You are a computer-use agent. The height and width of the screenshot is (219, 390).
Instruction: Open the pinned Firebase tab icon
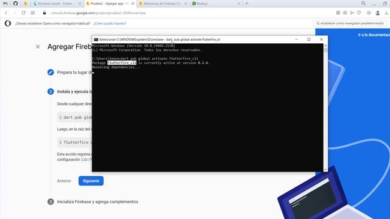(x=26, y=4)
